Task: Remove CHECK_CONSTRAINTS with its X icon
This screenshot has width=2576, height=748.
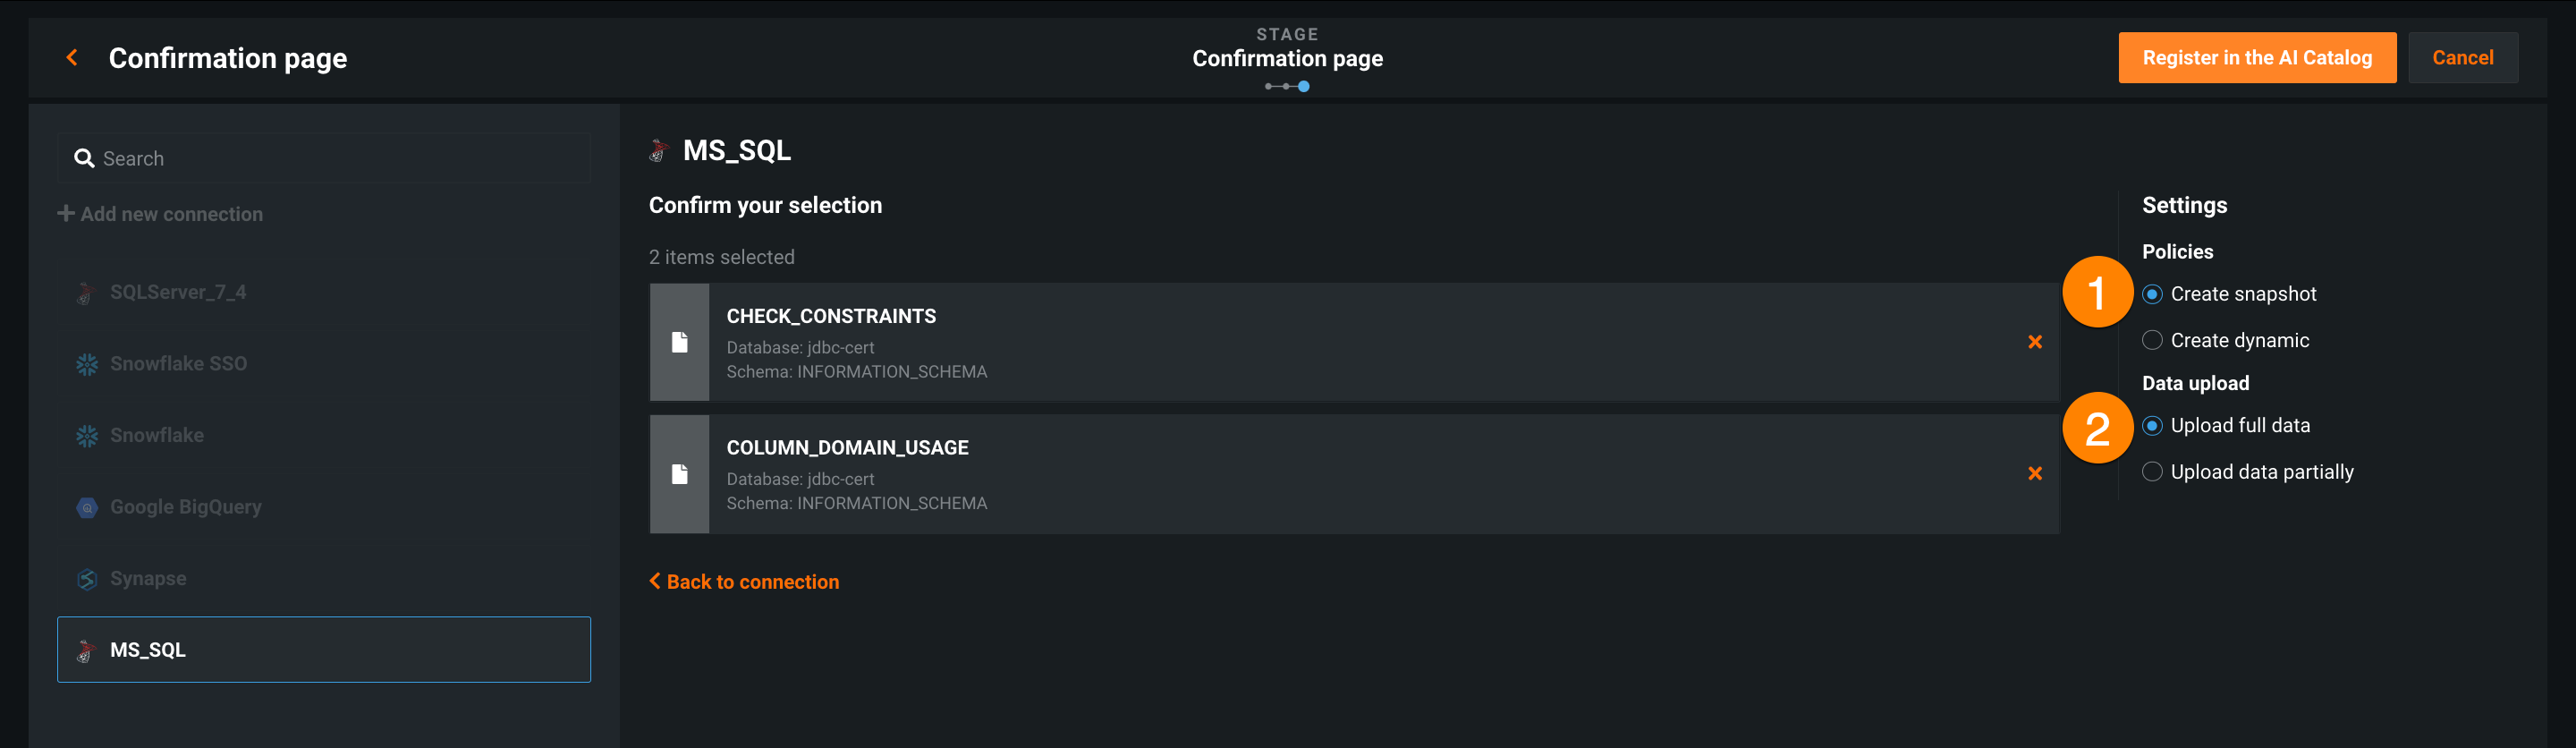Action: coord(2034,342)
